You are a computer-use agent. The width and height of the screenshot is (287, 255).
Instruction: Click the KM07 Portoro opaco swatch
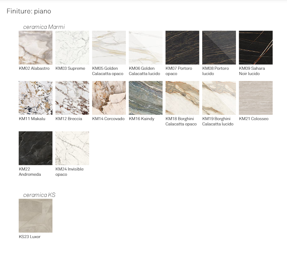[x=182, y=48]
